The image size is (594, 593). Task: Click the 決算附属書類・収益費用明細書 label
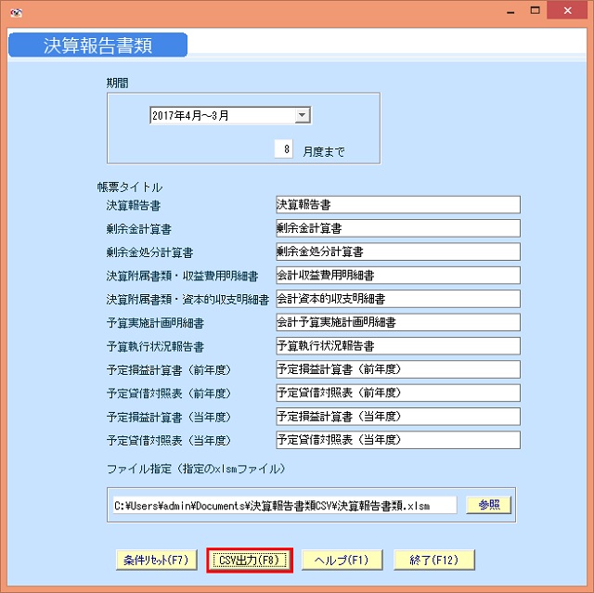tap(182, 276)
